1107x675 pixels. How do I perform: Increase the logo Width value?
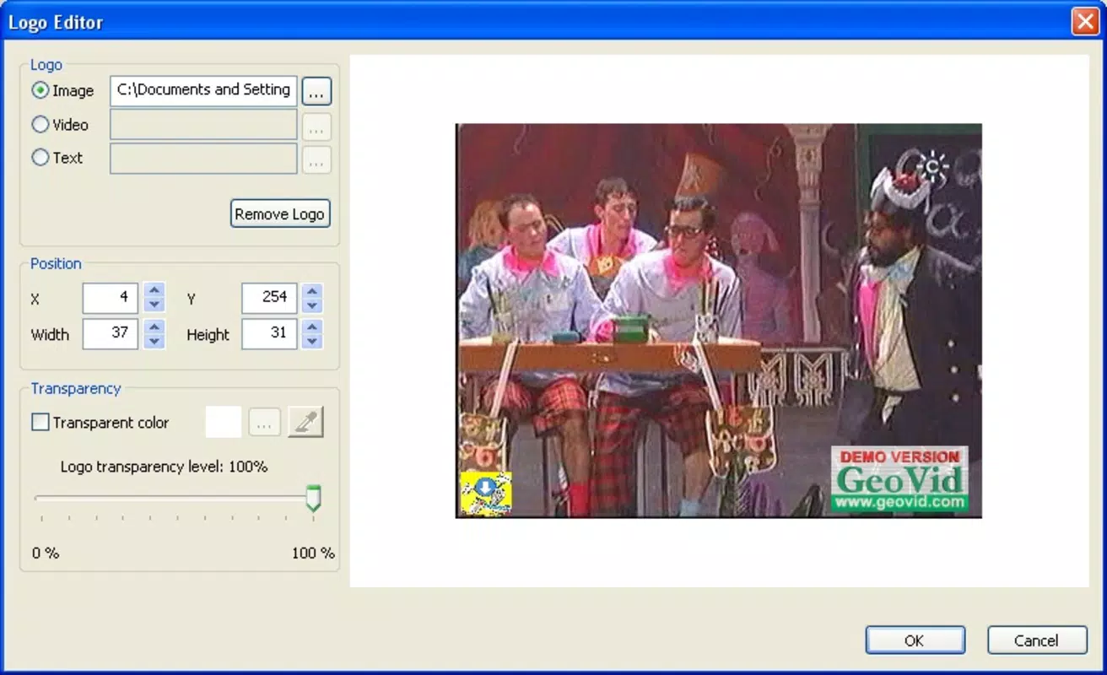tap(154, 327)
